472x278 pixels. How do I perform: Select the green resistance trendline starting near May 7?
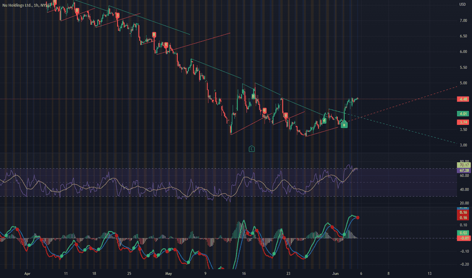tap(216, 69)
